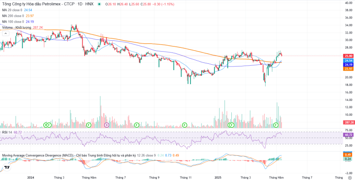
Task: Click the 75.00 RSI scale label
Action: coord(349,130)
